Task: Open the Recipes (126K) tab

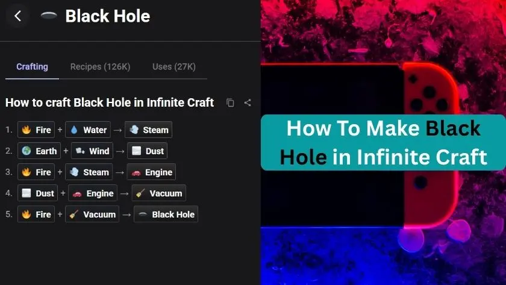Action: click(x=101, y=67)
